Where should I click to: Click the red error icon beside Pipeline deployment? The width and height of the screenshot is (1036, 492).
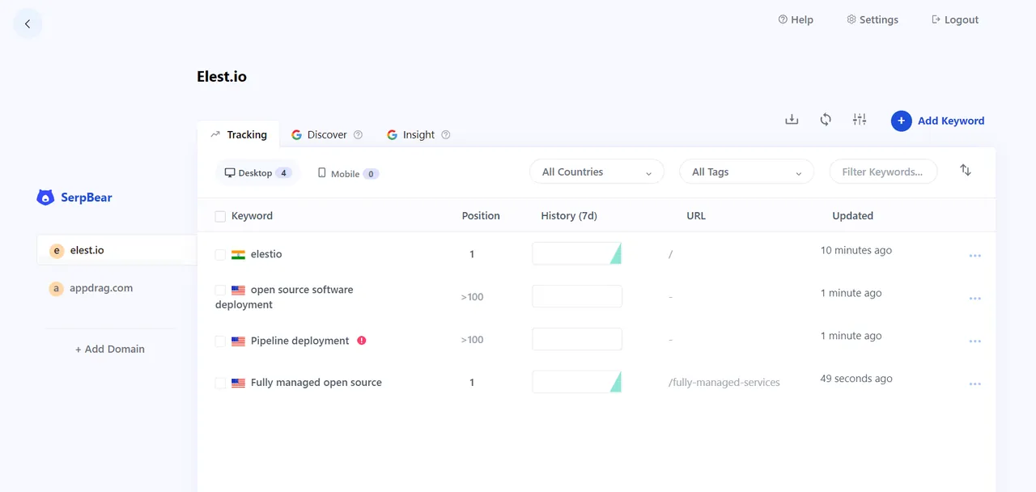[x=362, y=341]
